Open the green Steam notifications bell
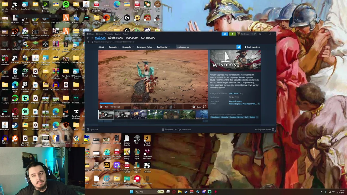Screen dimensions: 347x195 tap(232, 34)
